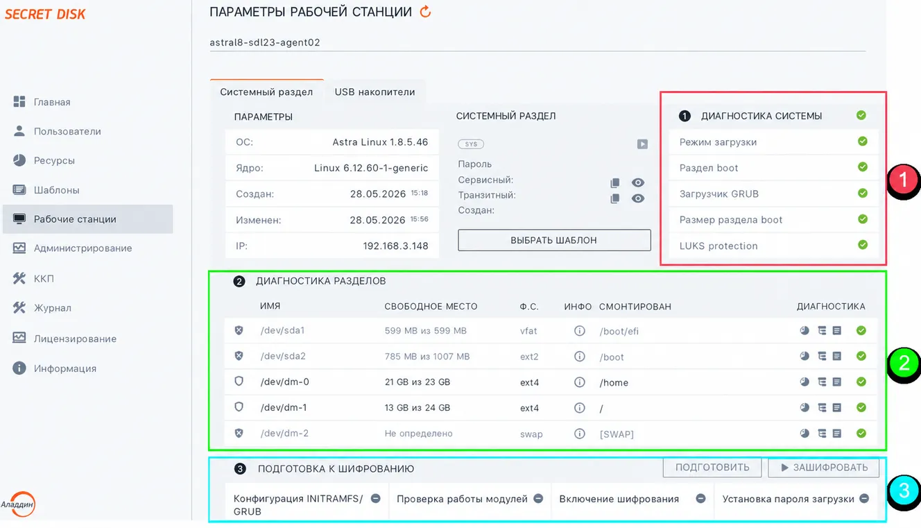Open Администрирование in the sidebar

click(x=83, y=248)
